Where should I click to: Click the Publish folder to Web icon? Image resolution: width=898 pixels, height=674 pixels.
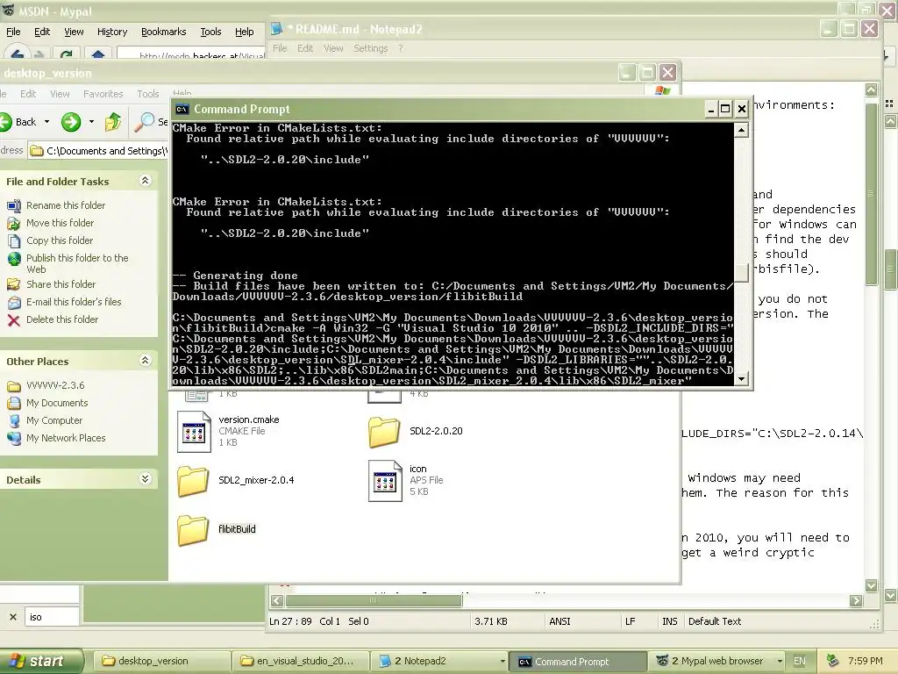pyautogui.click(x=14, y=259)
